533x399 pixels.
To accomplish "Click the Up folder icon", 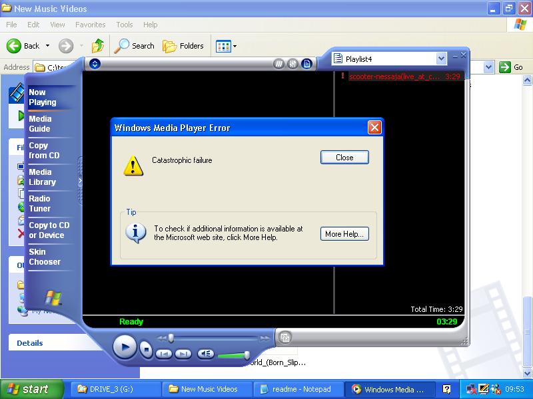I will (98, 45).
